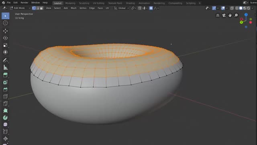Switch to the Sculpting workspace tab
The width and height of the screenshot is (257, 145).
pos(84,3)
